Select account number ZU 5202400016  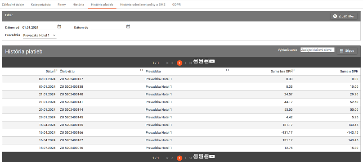tap(72, 148)
